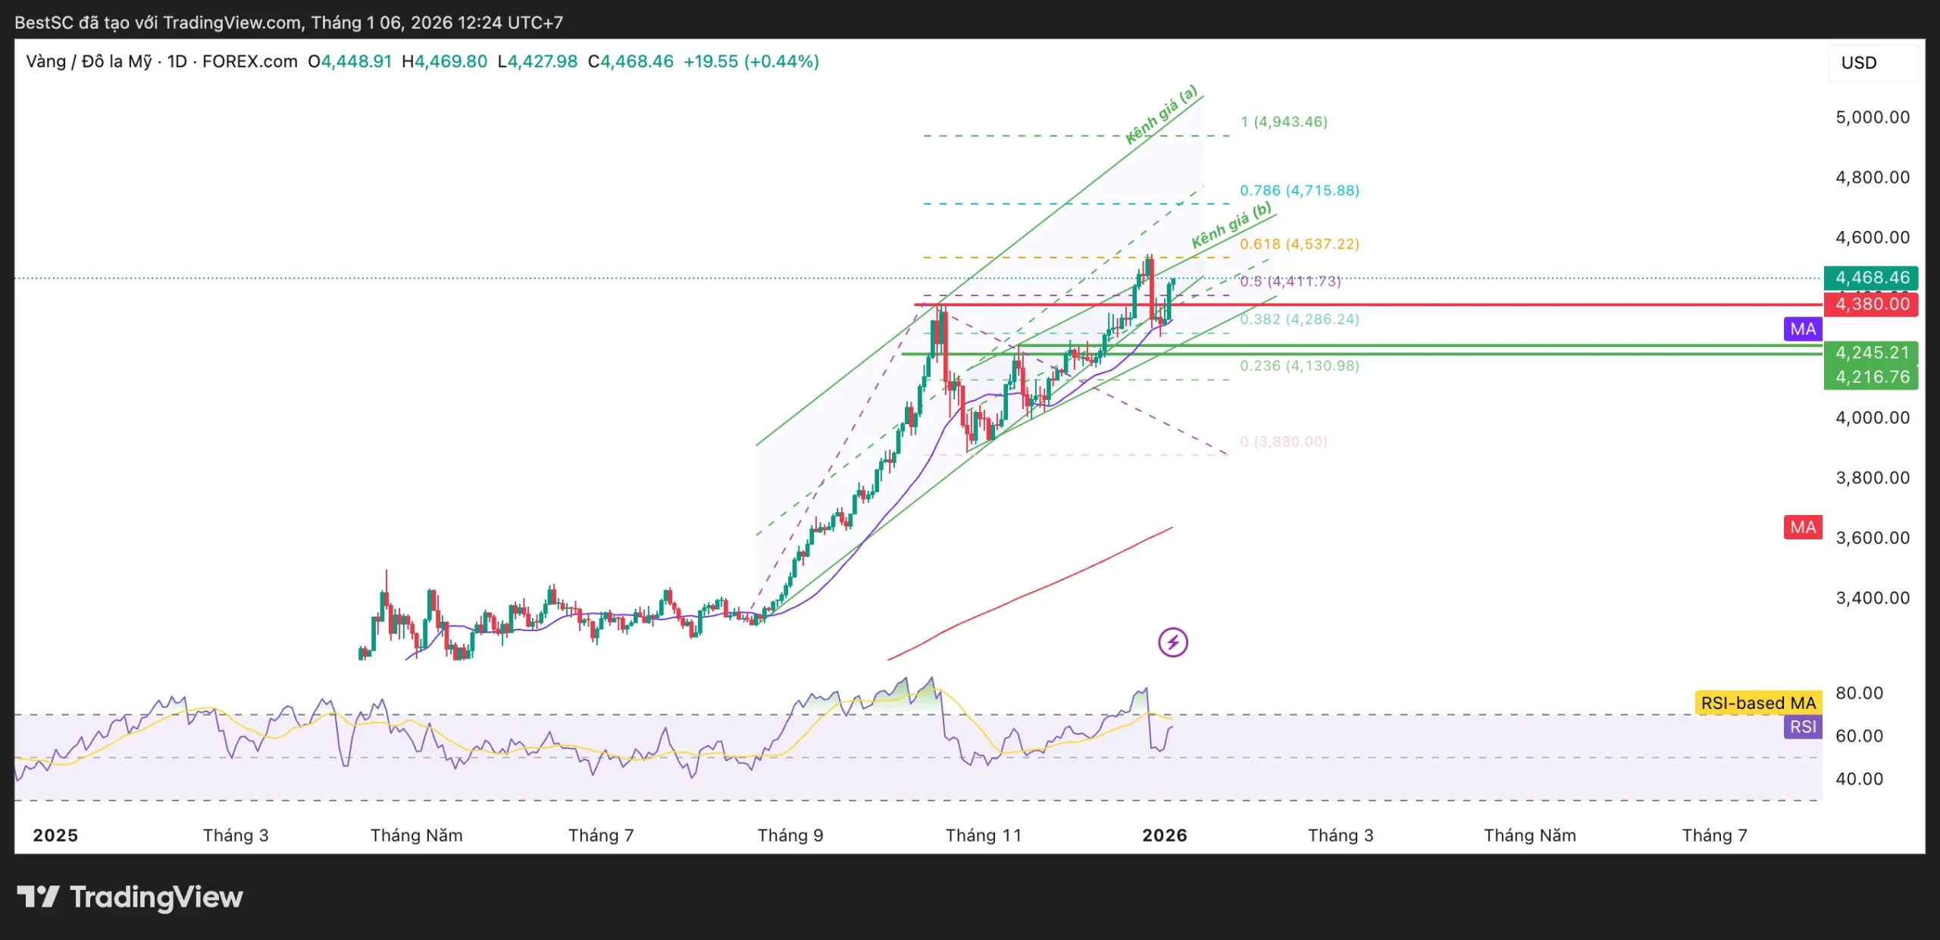
Task: Click the TradingView logo at bottom left
Action: pyautogui.click(x=130, y=898)
